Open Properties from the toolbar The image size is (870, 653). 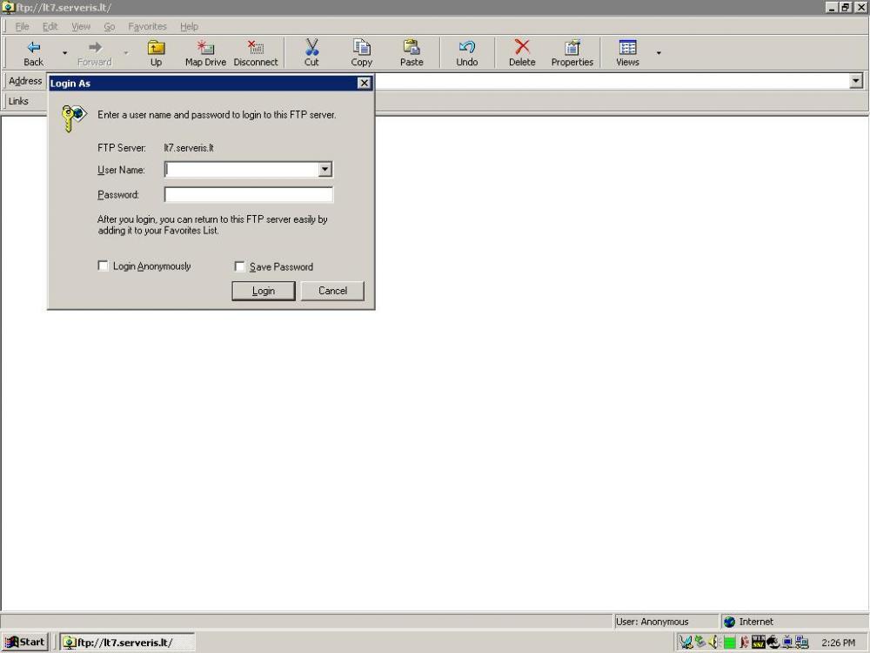[x=572, y=48]
